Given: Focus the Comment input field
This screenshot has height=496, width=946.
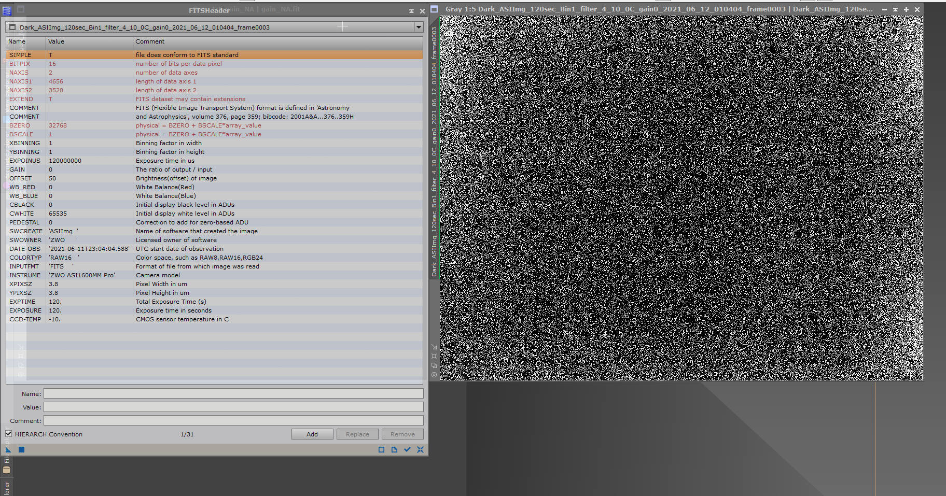Looking at the screenshot, I should [x=233, y=421].
